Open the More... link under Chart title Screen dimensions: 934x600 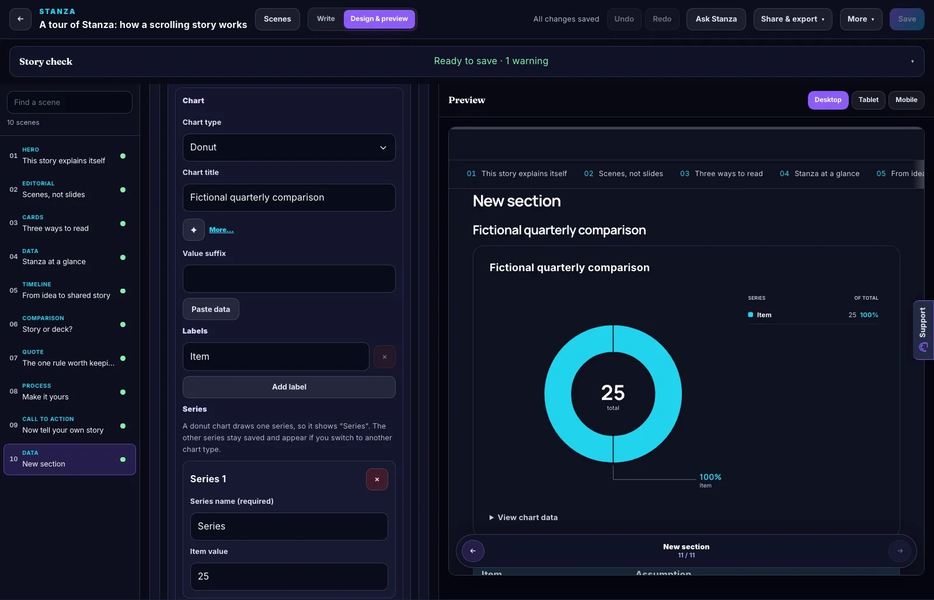221,230
